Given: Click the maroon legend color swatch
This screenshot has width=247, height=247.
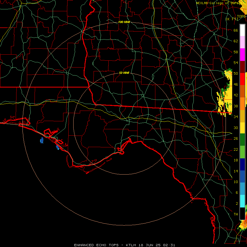Looking at the screenshot, I should click(242, 67).
